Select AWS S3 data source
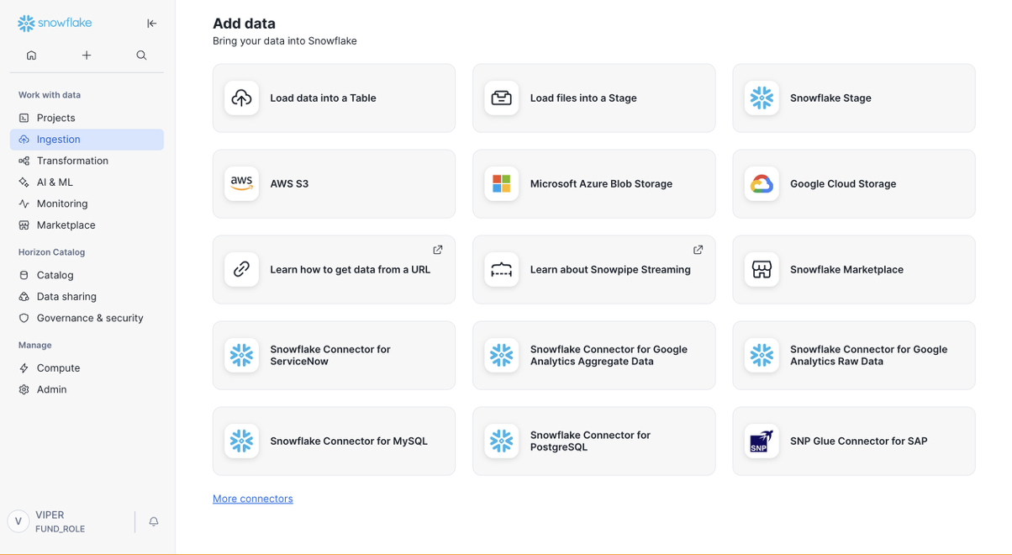The image size is (1012, 555). pyautogui.click(x=334, y=184)
